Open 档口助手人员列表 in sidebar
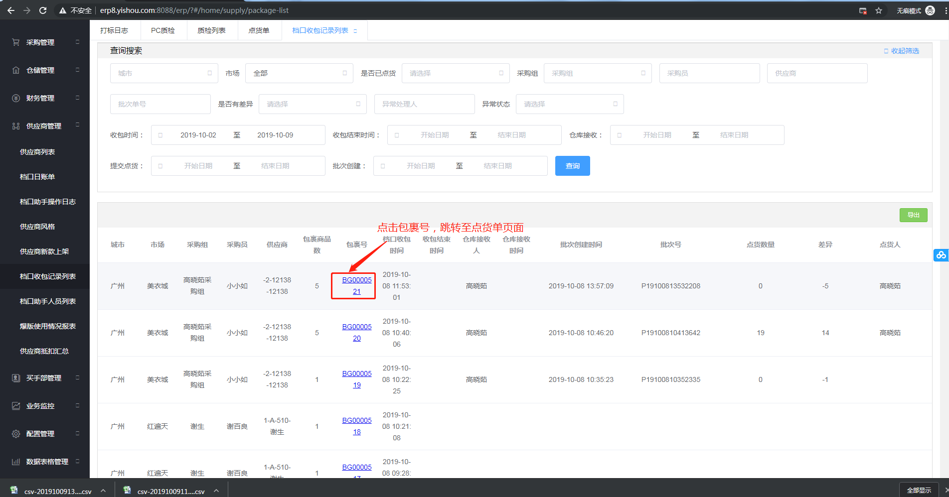 [48, 301]
